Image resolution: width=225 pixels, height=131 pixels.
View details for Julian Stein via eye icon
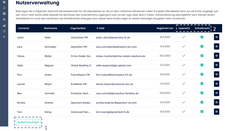216,37
